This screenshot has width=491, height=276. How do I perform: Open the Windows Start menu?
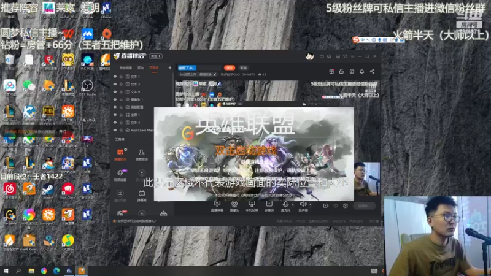[6, 271]
